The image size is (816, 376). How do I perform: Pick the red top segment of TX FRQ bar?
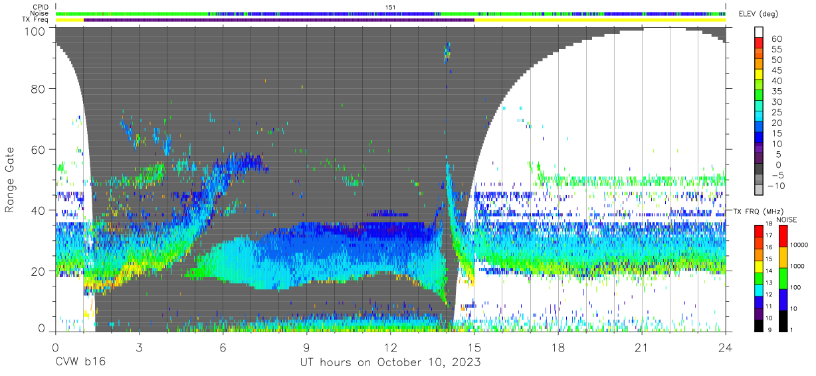coord(759,229)
